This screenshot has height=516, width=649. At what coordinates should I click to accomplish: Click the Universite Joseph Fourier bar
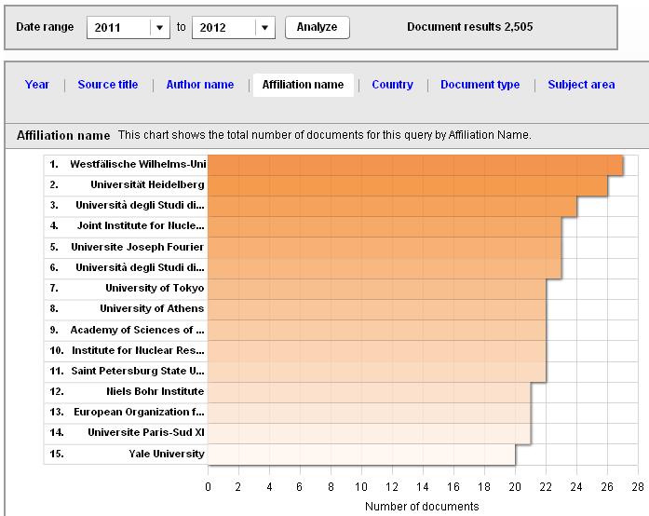click(385, 248)
